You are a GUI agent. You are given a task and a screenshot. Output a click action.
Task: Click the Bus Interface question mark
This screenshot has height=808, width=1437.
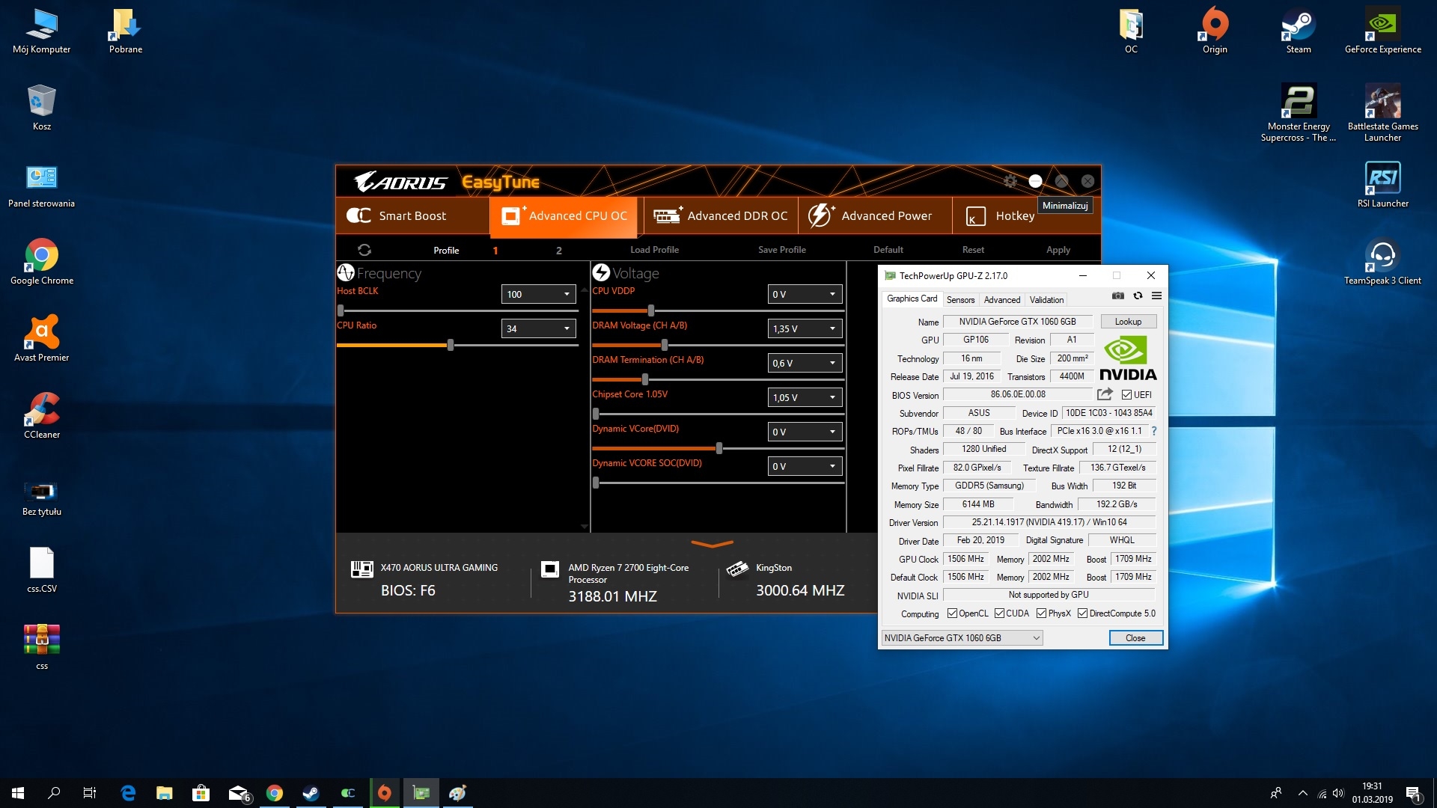pos(1154,431)
